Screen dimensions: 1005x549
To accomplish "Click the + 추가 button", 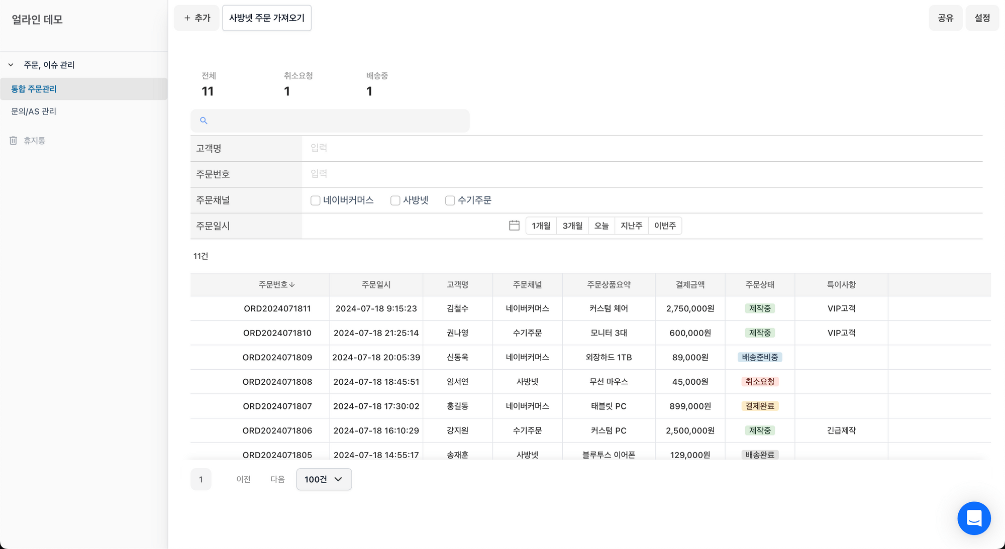I will click(x=196, y=18).
